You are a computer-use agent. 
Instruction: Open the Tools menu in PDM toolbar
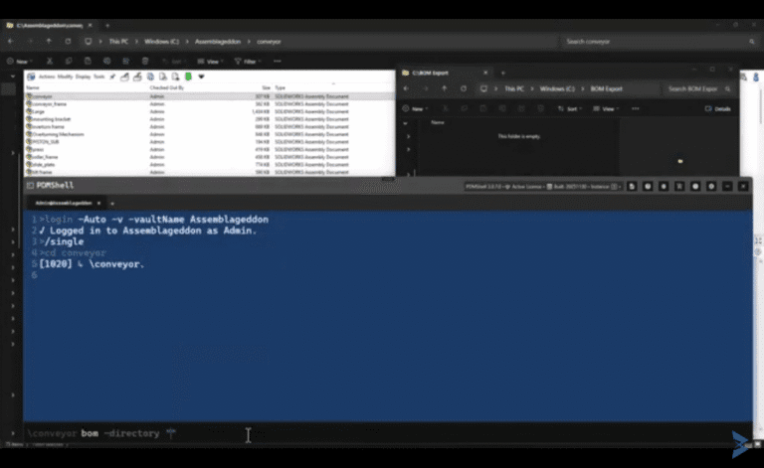[98, 77]
